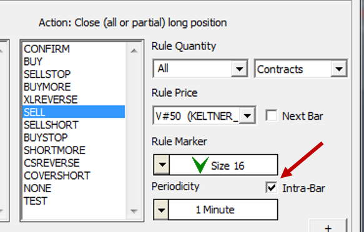
Task: Open the Rule Price V#50 dropdown
Action: (247, 115)
